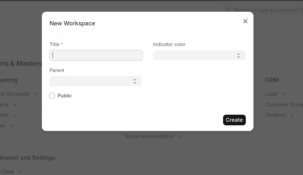The height and width of the screenshot is (175, 303).
Task: Click the arrow icon beside 'of Accounts'
Action: tap(35, 94)
